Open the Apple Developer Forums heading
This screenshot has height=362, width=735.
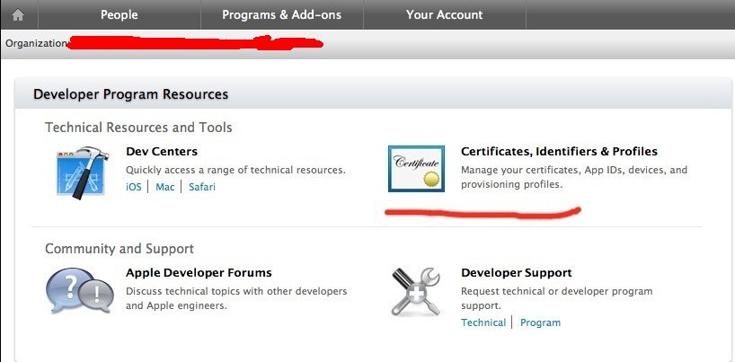(x=199, y=272)
